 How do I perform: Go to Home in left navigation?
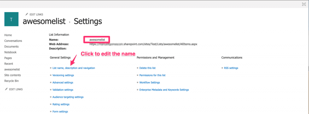[8, 35]
